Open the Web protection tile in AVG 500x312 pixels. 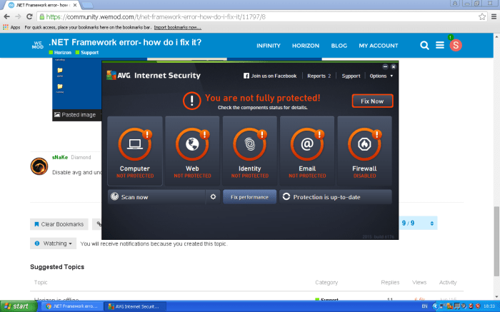click(192, 151)
